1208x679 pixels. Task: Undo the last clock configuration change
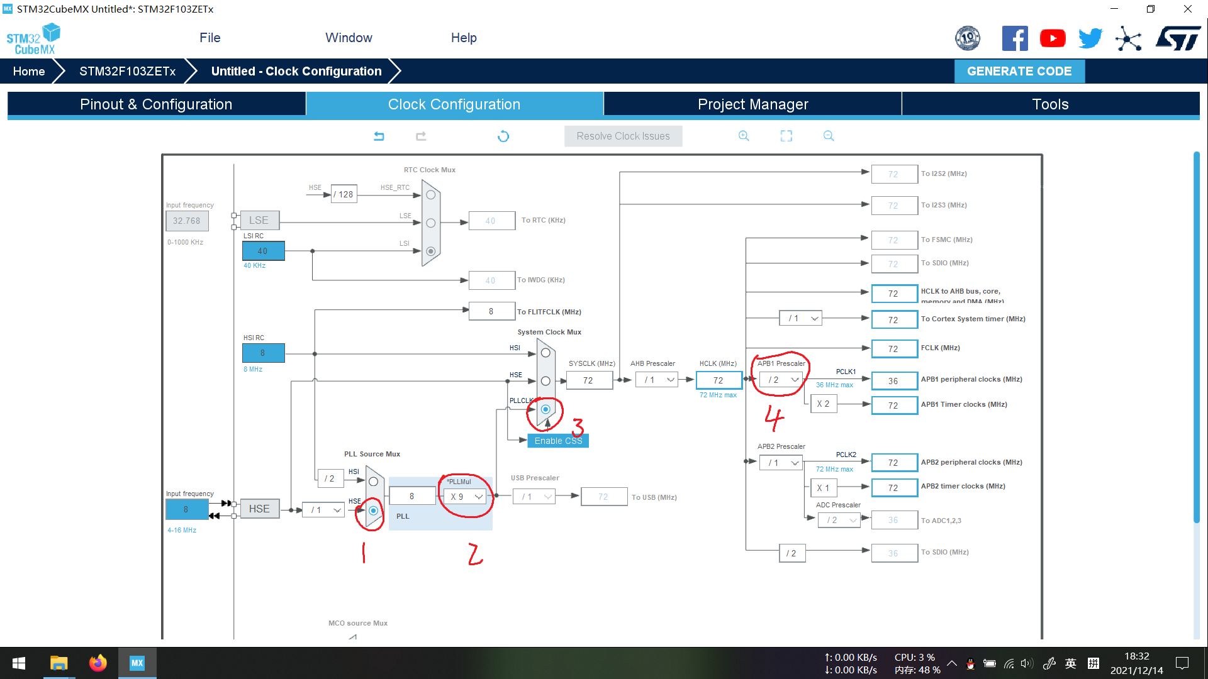click(x=379, y=136)
